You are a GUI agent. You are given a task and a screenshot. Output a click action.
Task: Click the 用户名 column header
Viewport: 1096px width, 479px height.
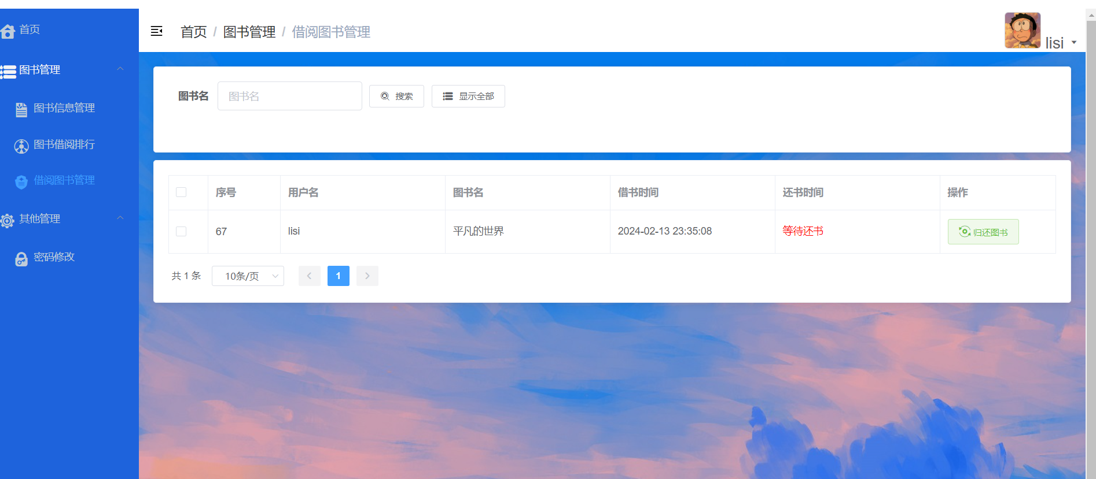pos(303,192)
